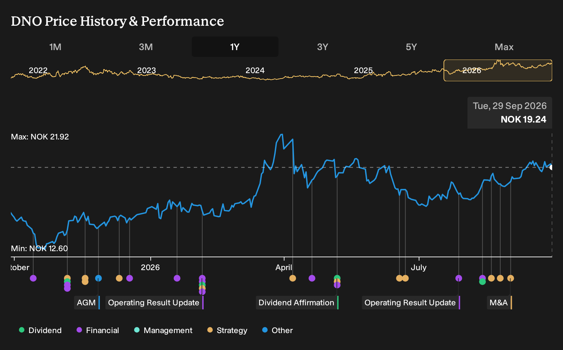Click the "Max: NOK 21.92" label

(x=40, y=137)
